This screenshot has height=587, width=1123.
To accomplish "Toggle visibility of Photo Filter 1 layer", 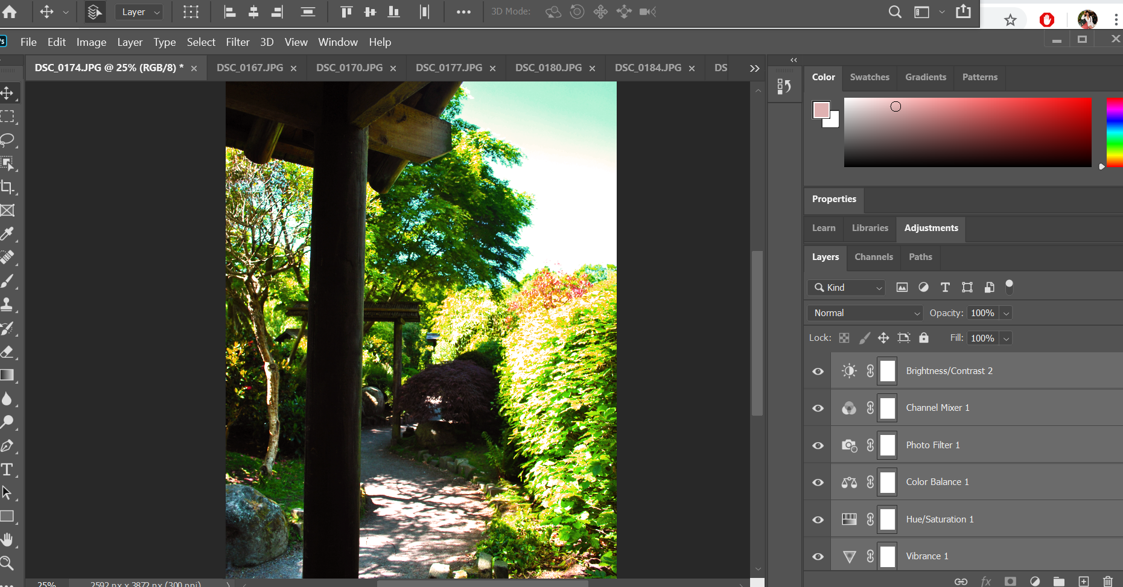I will coord(818,445).
